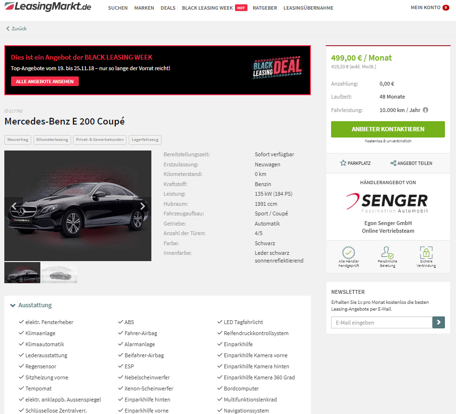This screenshot has width=456, height=414.
Task: Open LEASINGÜBERNAHME navigation item
Action: 308,8
